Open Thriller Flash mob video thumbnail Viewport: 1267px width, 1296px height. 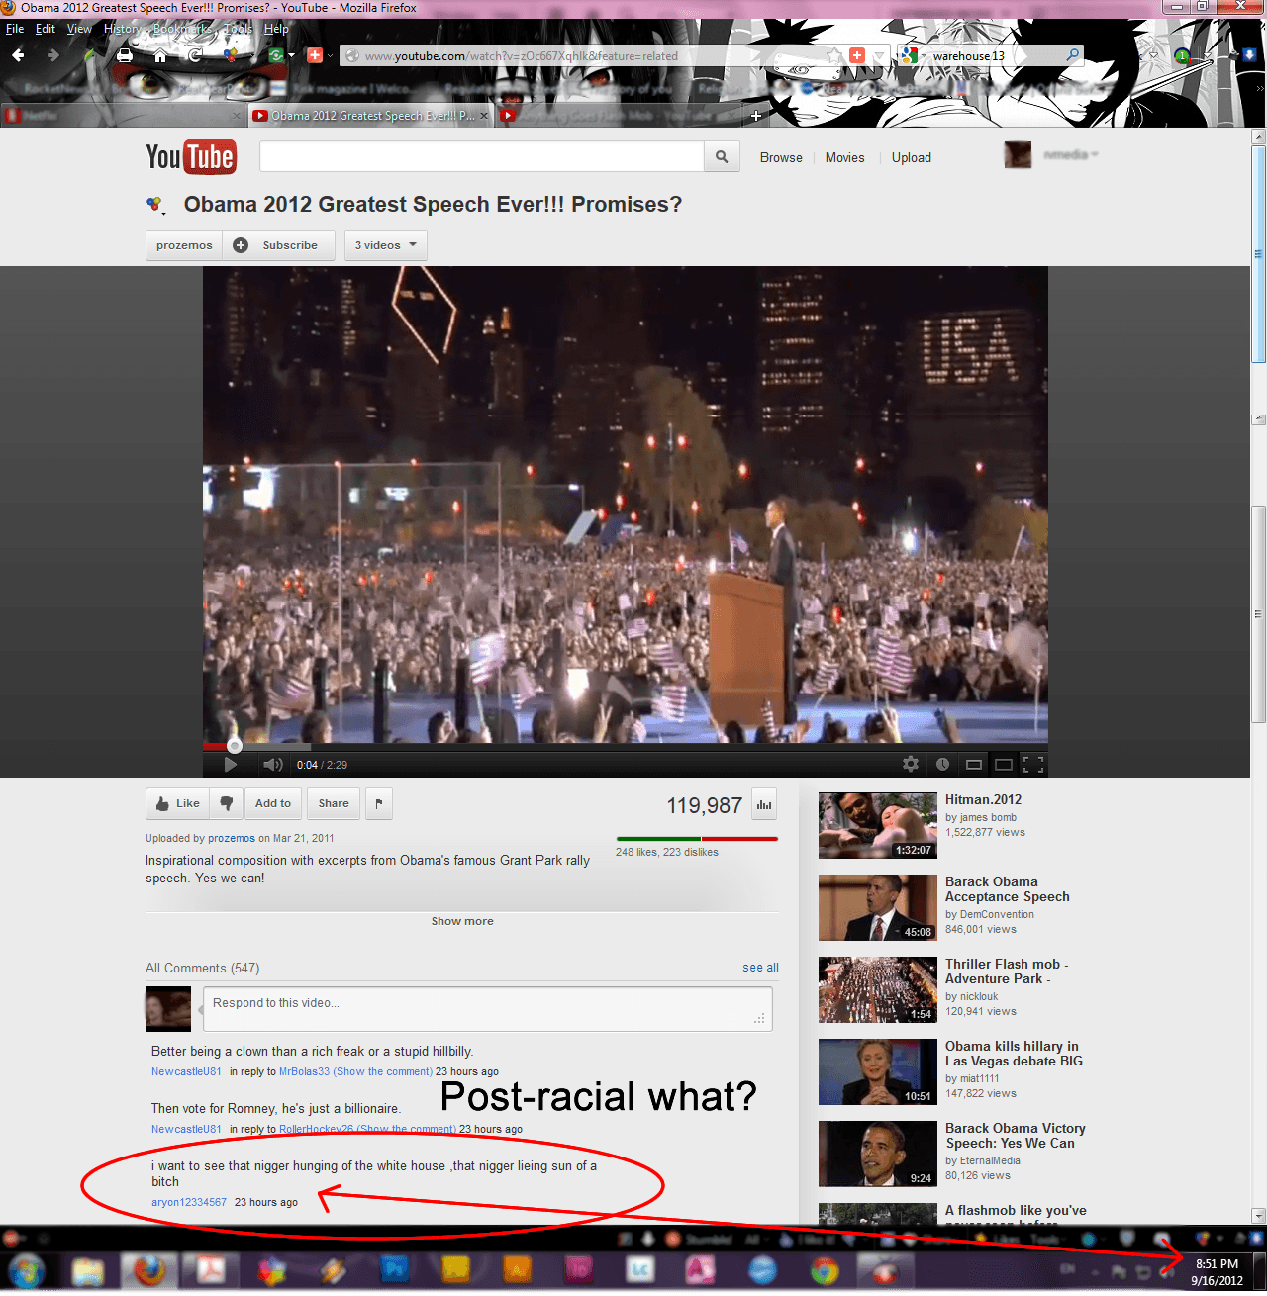coord(878,989)
